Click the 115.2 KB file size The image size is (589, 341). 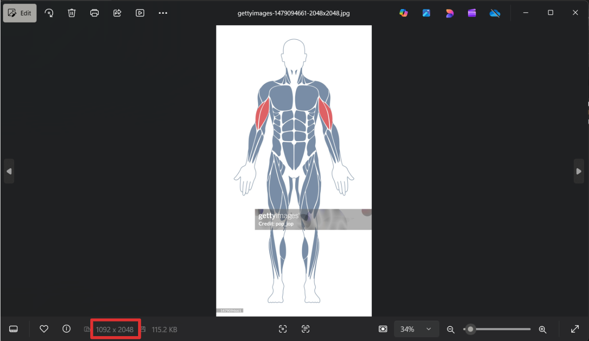pyautogui.click(x=165, y=330)
